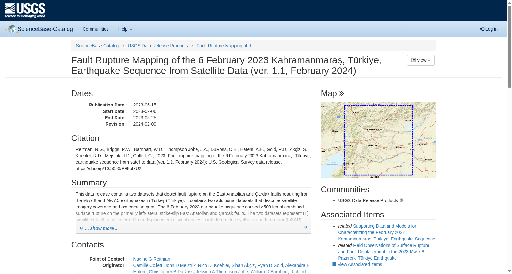Image resolution: width=512 pixels, height=274 pixels.
Task: Click the double-chevron icon left of show more
Action: point(81,228)
